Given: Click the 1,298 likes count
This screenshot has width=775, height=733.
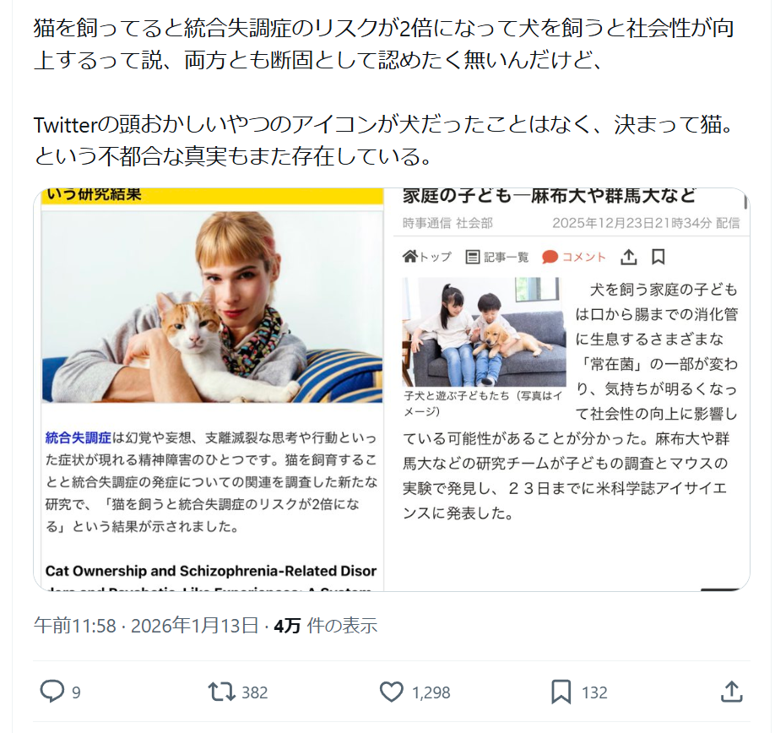Looking at the screenshot, I should [431, 692].
